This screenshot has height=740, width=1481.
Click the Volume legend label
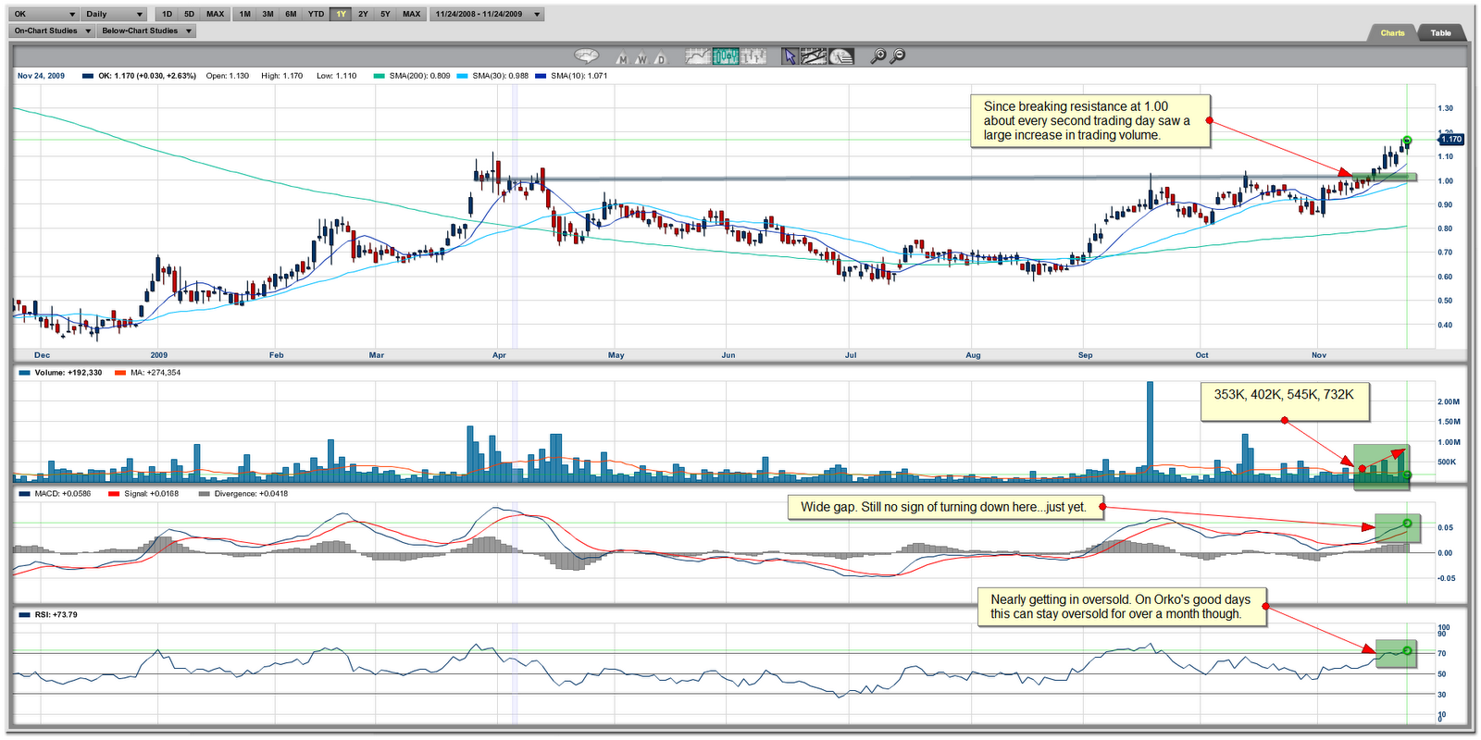pyautogui.click(x=68, y=373)
